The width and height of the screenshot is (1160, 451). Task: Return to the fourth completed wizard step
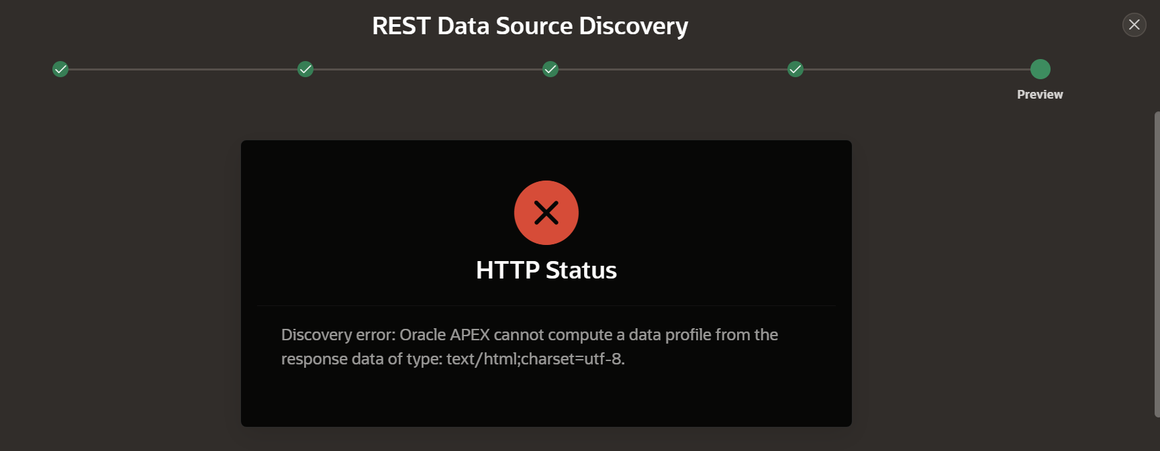coord(795,69)
